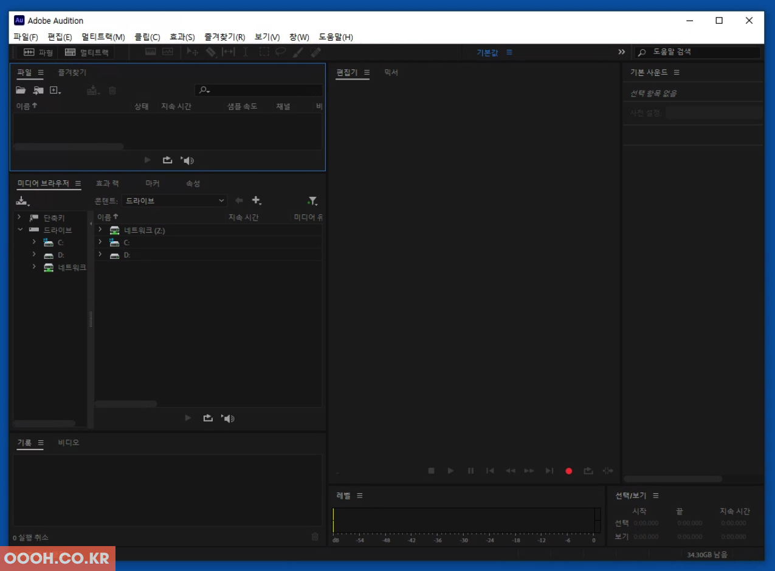Click the search field in 파일 panel
The image size is (775, 571).
coord(259,91)
